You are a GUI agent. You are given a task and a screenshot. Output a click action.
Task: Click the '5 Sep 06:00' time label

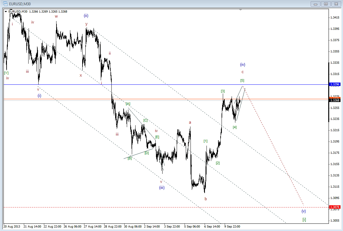point(192,226)
